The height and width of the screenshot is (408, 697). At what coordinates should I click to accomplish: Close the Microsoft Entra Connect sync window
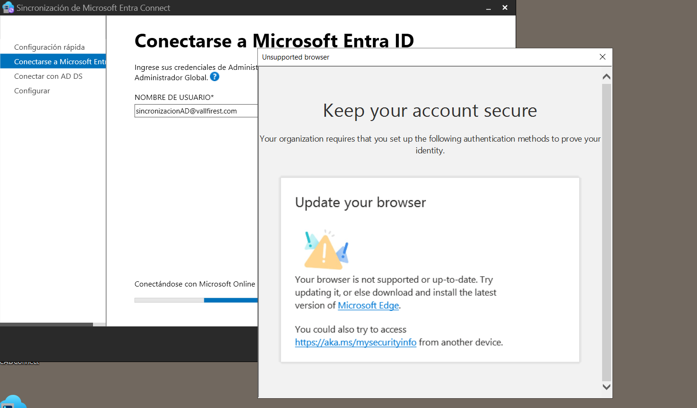[x=505, y=8]
